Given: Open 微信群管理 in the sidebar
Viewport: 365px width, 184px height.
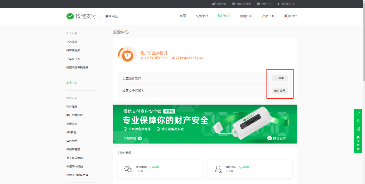Looking at the screenshot, I should click(73, 149).
